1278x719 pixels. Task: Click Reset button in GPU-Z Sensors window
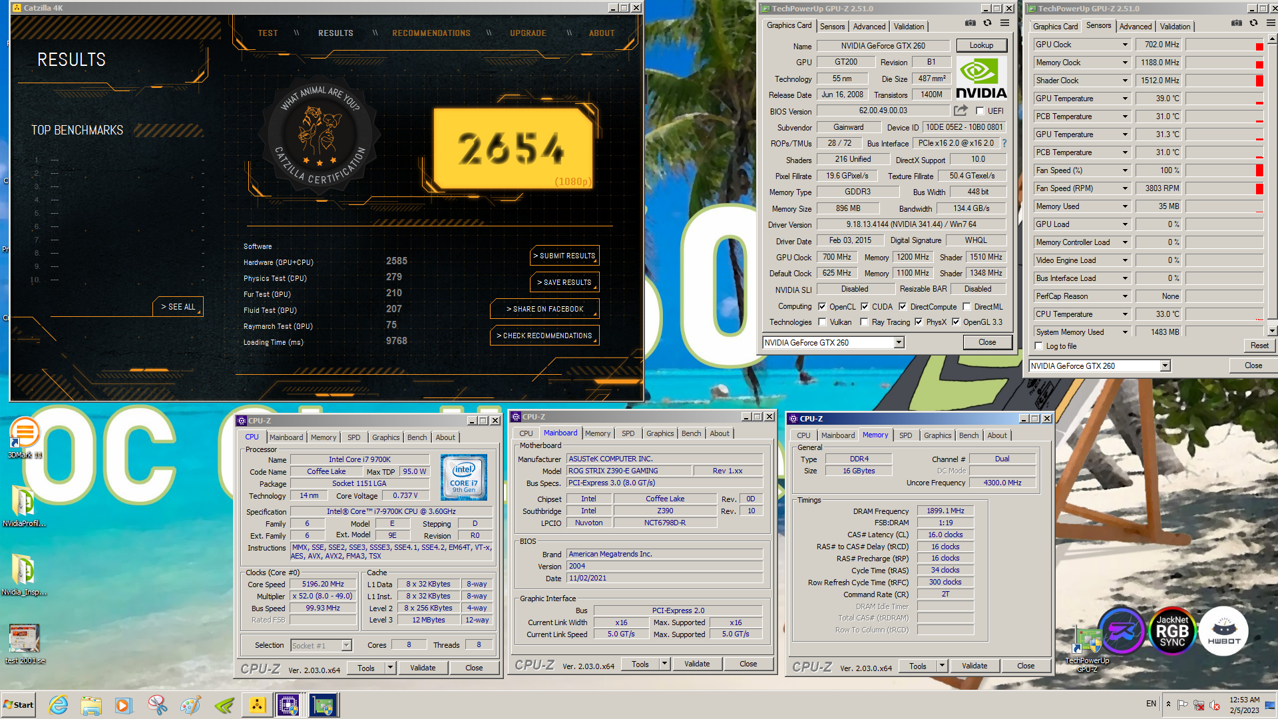(1259, 346)
